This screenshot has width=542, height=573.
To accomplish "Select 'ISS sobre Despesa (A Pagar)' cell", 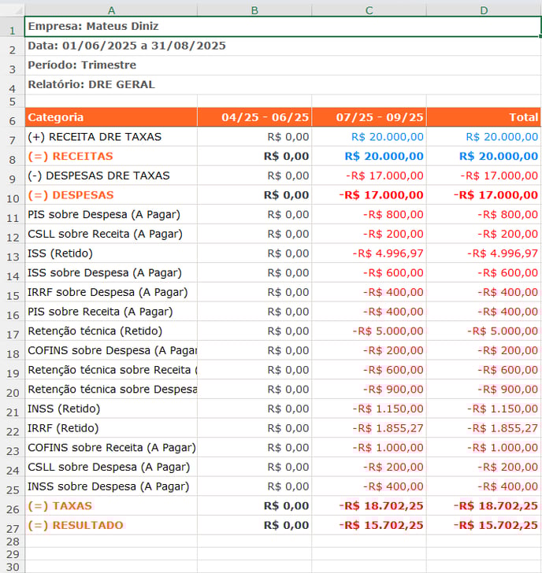I will [111, 272].
